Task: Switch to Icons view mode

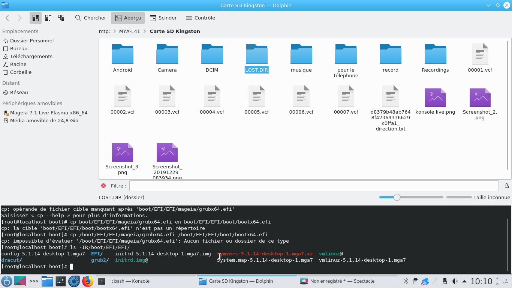Action: tap(36, 18)
